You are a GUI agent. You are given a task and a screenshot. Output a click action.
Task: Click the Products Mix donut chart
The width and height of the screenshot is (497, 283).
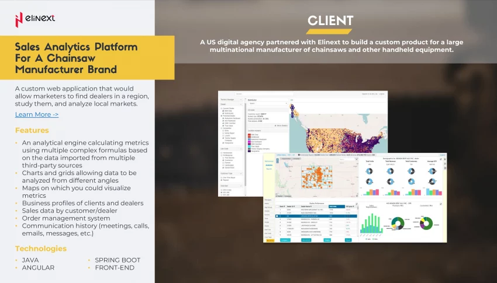tap(398, 223)
